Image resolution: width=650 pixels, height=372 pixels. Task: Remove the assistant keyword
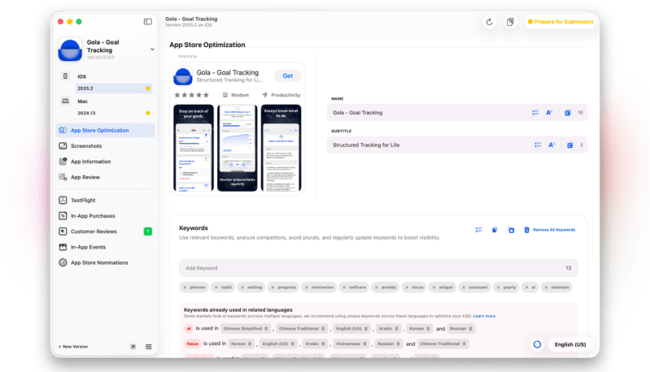pos(464,288)
